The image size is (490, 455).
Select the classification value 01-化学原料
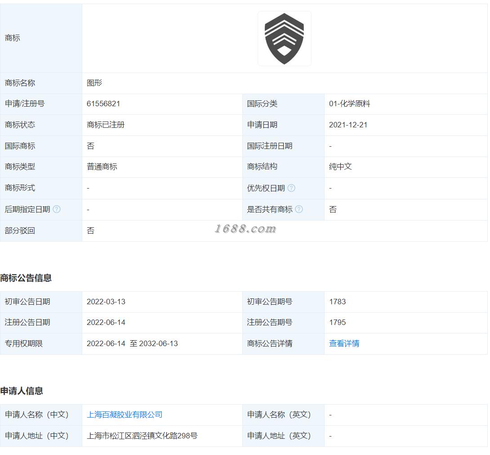(349, 104)
